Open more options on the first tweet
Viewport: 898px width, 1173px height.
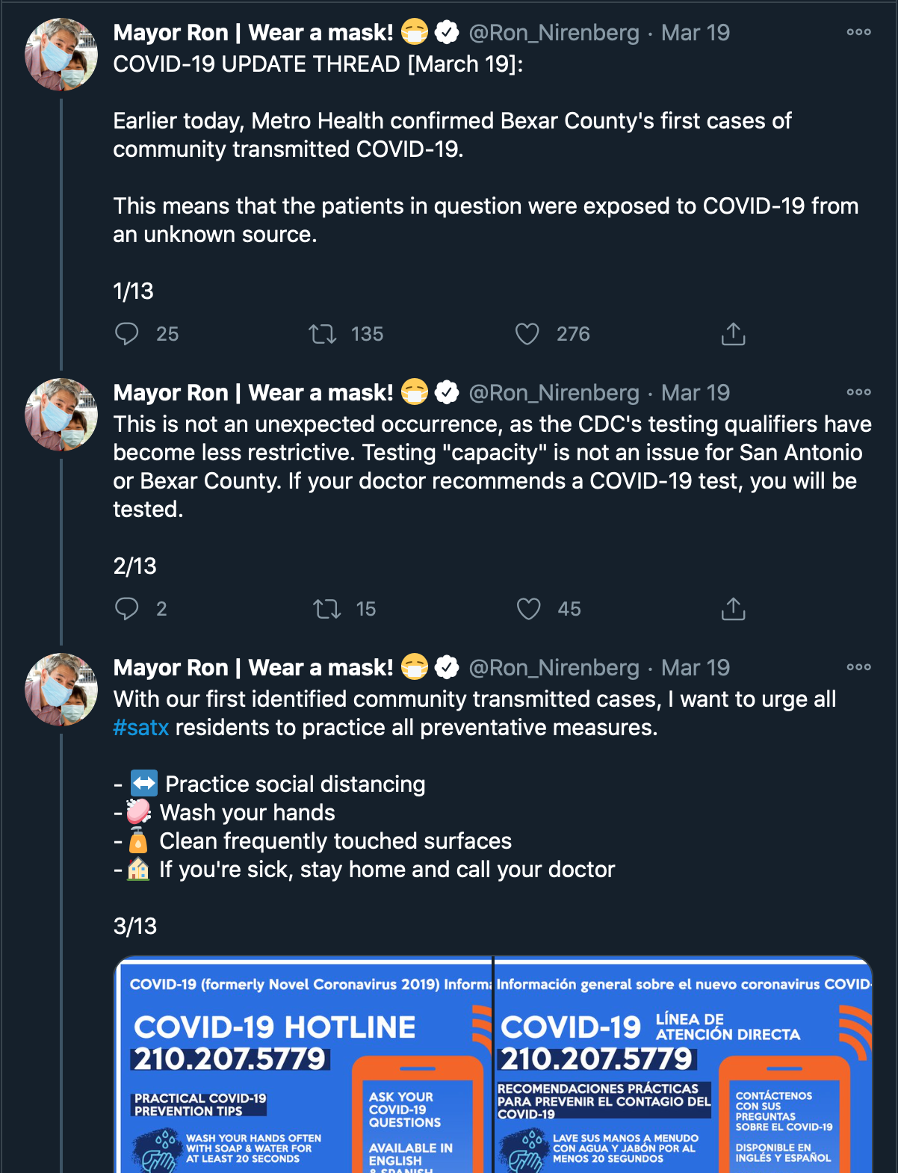point(858,32)
